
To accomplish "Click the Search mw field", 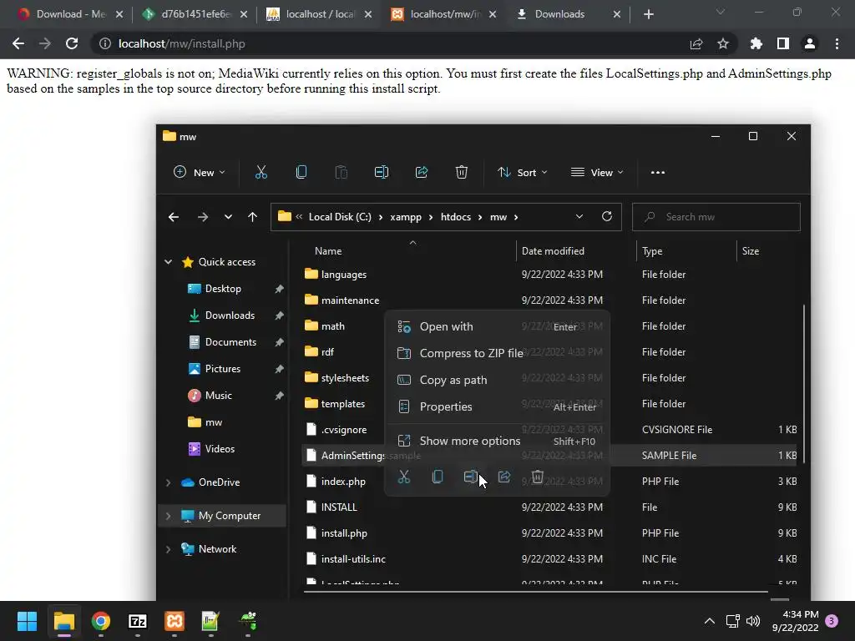I will (716, 217).
